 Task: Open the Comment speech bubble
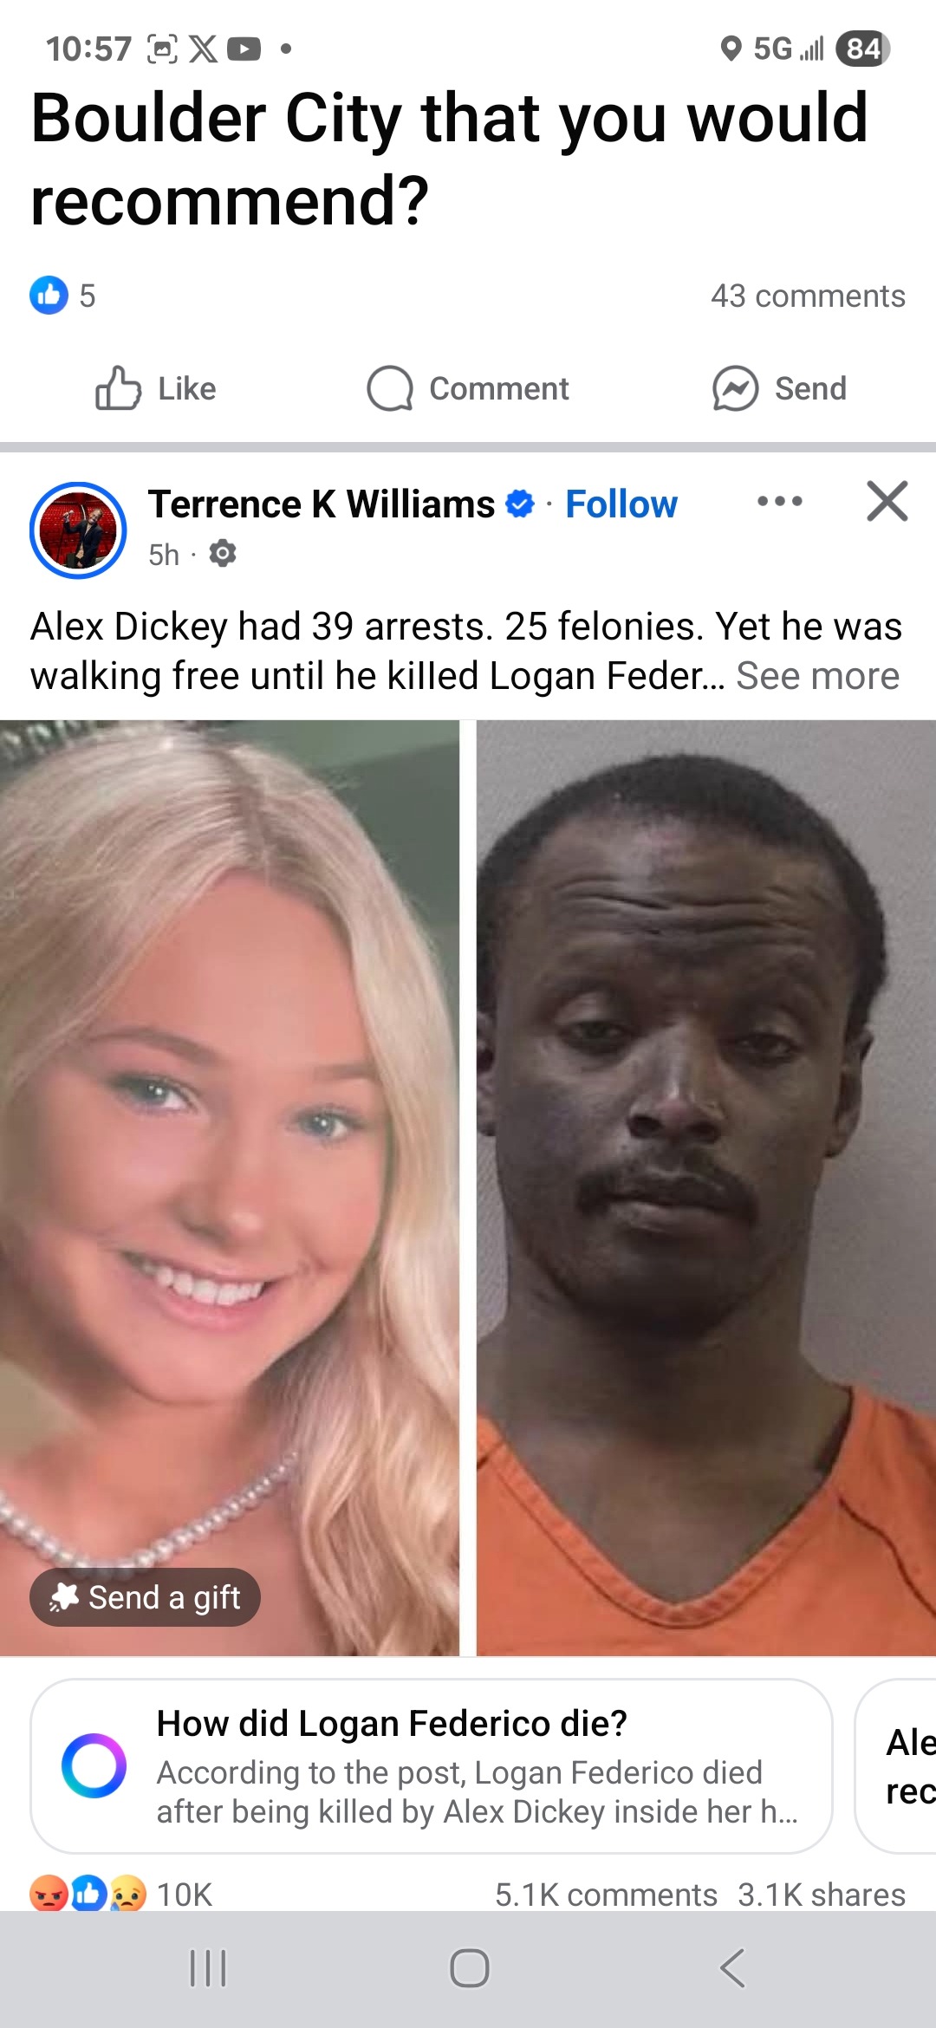[389, 387]
